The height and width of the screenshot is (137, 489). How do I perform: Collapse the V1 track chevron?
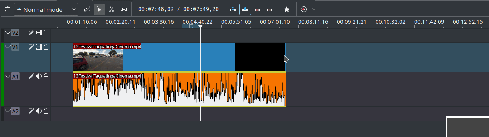[x=8, y=47]
